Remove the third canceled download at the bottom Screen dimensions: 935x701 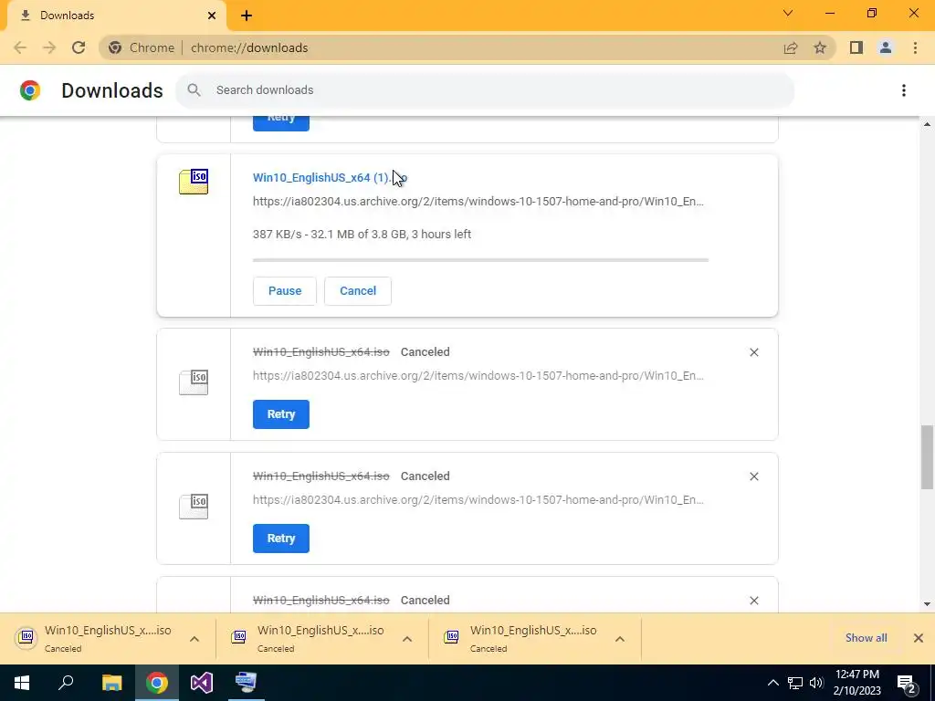point(753,601)
